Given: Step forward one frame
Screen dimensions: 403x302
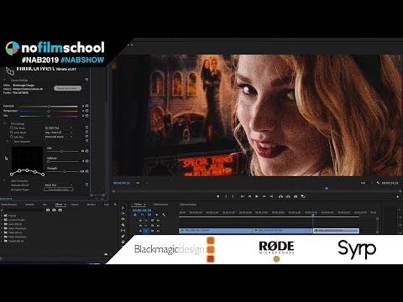Looking at the screenshot, I should pyautogui.click(x=264, y=196).
